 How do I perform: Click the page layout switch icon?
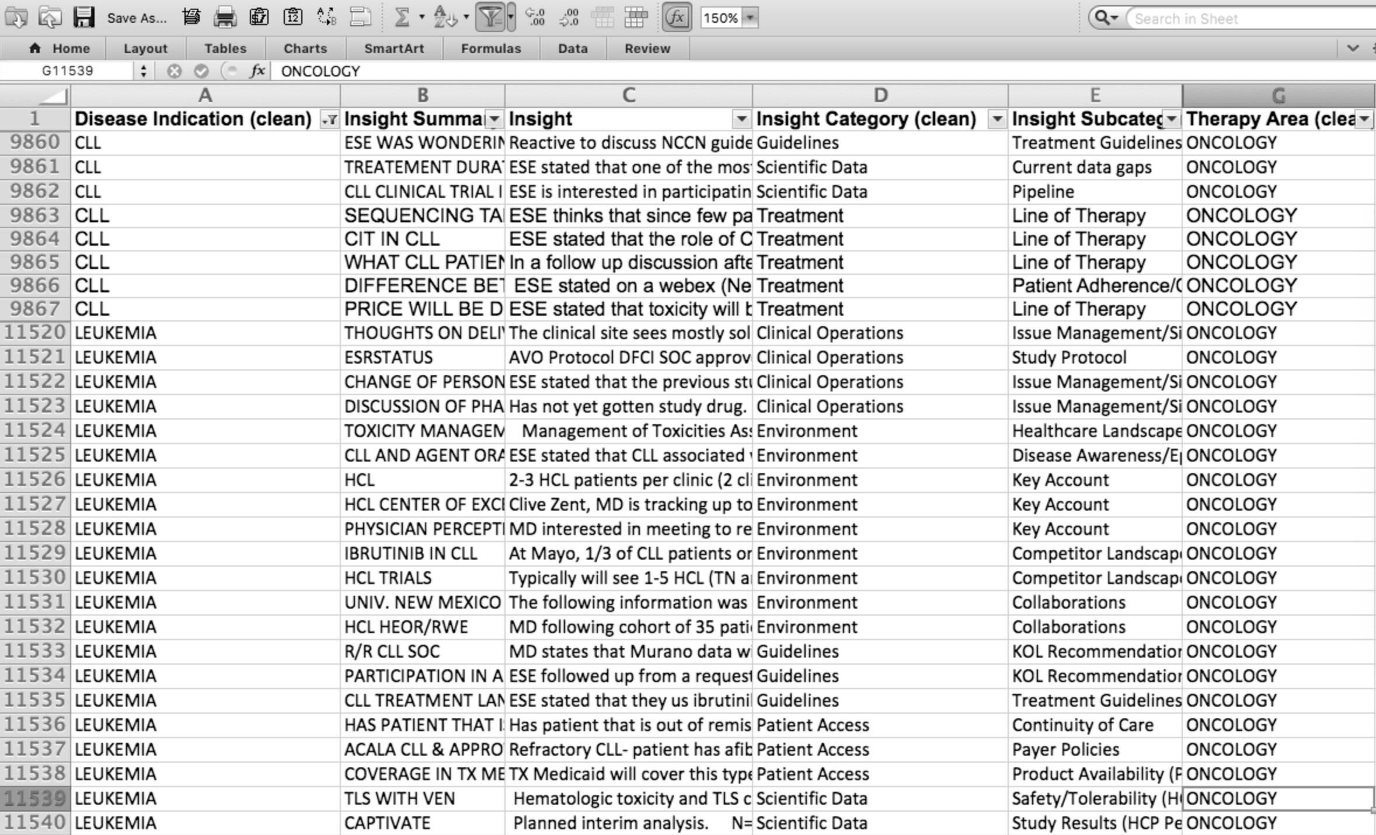point(360,18)
